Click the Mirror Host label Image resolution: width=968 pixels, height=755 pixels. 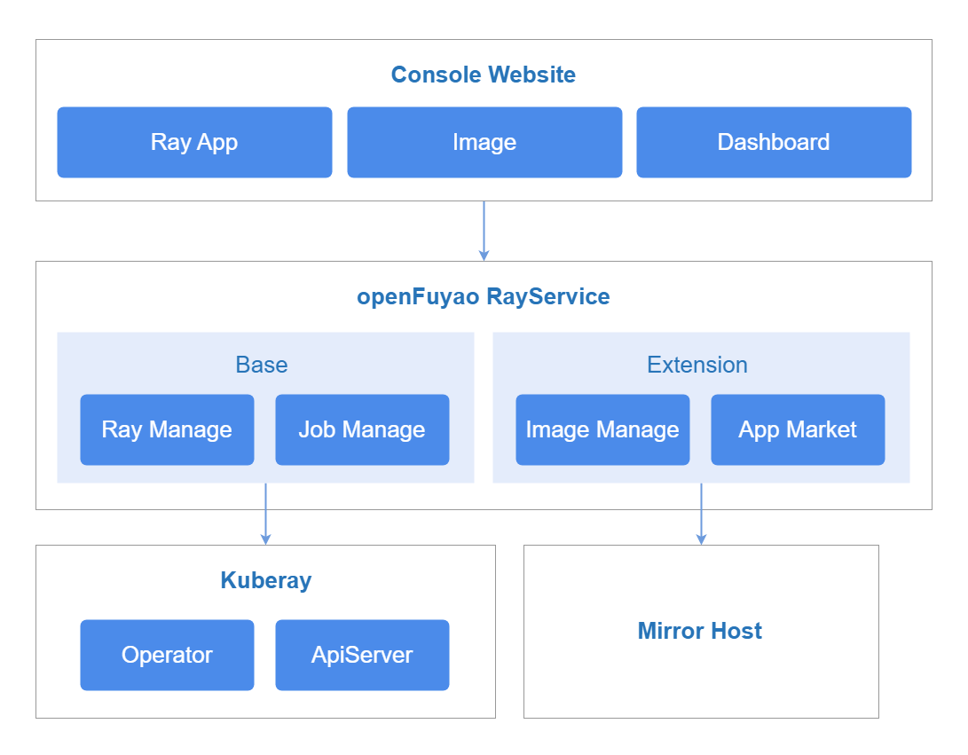(700, 631)
